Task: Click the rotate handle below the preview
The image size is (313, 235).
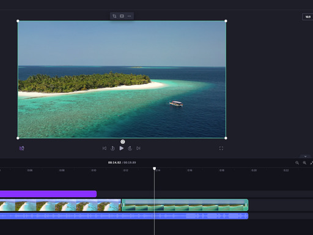Action: coord(123,142)
